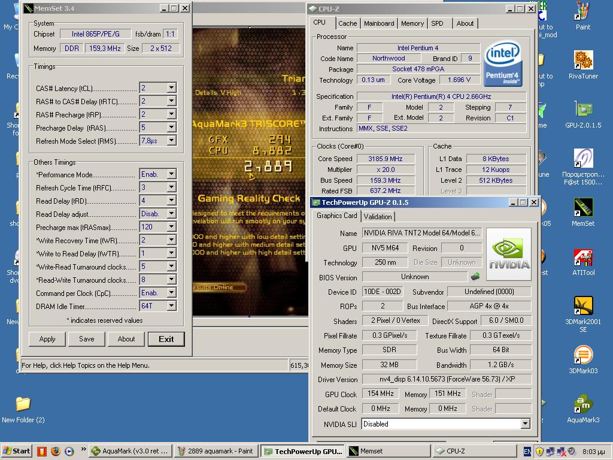This screenshot has width=613, height=460.
Task: Switch to the Memory tab in CPU-Z
Action: click(412, 23)
